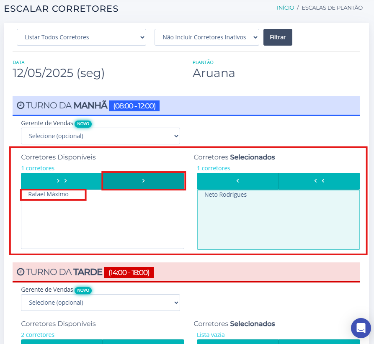Screen dimensions: 374x344
Task: Expand the Não Incluir Corretores Inativos dropdown
Action: (207, 37)
